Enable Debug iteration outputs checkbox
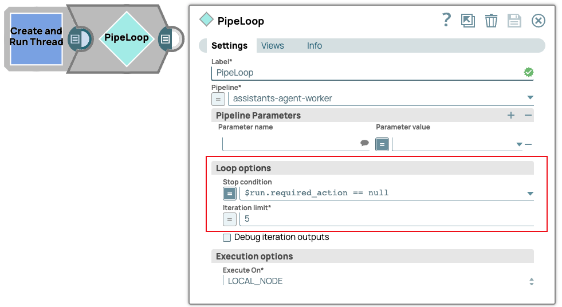Screen dimensions: 562x307 coord(227,237)
